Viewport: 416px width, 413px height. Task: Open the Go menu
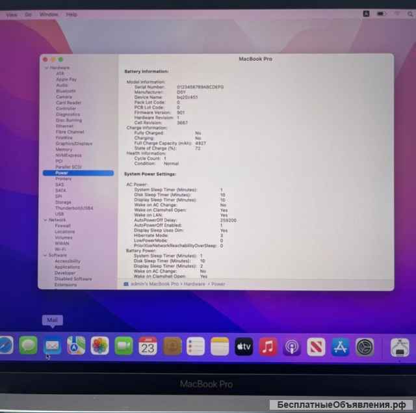[28, 14]
